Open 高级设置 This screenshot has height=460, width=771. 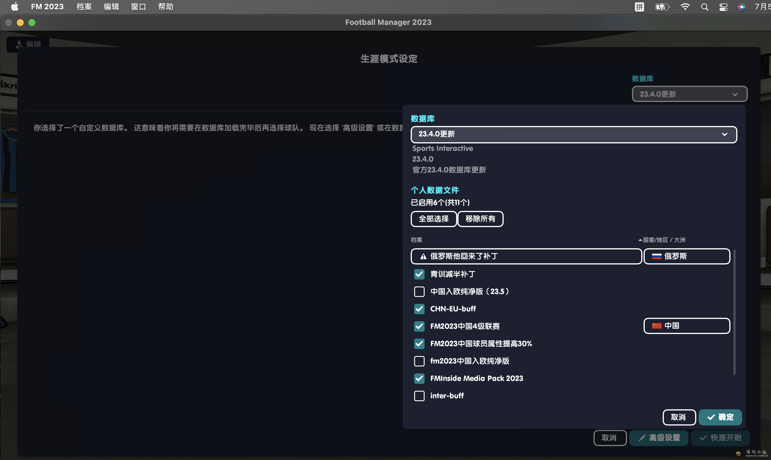tap(659, 438)
